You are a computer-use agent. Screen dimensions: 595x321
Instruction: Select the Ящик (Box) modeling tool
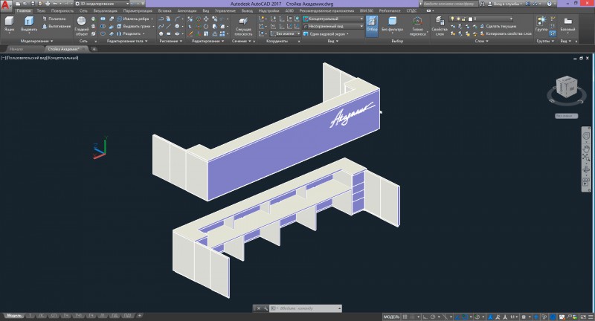pyautogui.click(x=9, y=24)
